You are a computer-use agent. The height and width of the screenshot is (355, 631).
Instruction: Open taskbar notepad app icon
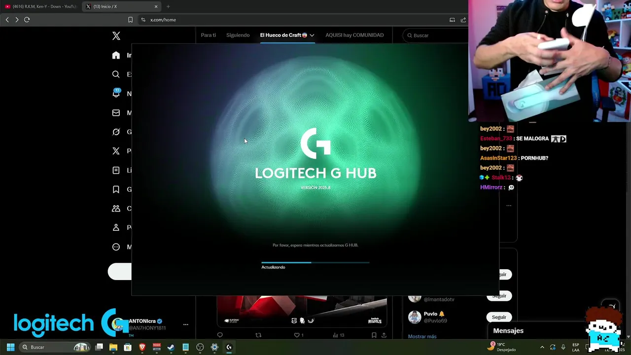[185, 347]
